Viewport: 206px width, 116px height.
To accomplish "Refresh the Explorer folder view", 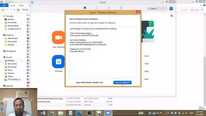I will (186, 10).
